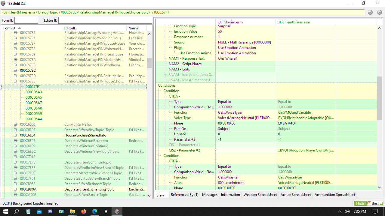This screenshot has height=216, width=385.
Task: Expand the 000C9D9A DecorateRiftenEnchantingTopic node
Action: tap(15, 189)
